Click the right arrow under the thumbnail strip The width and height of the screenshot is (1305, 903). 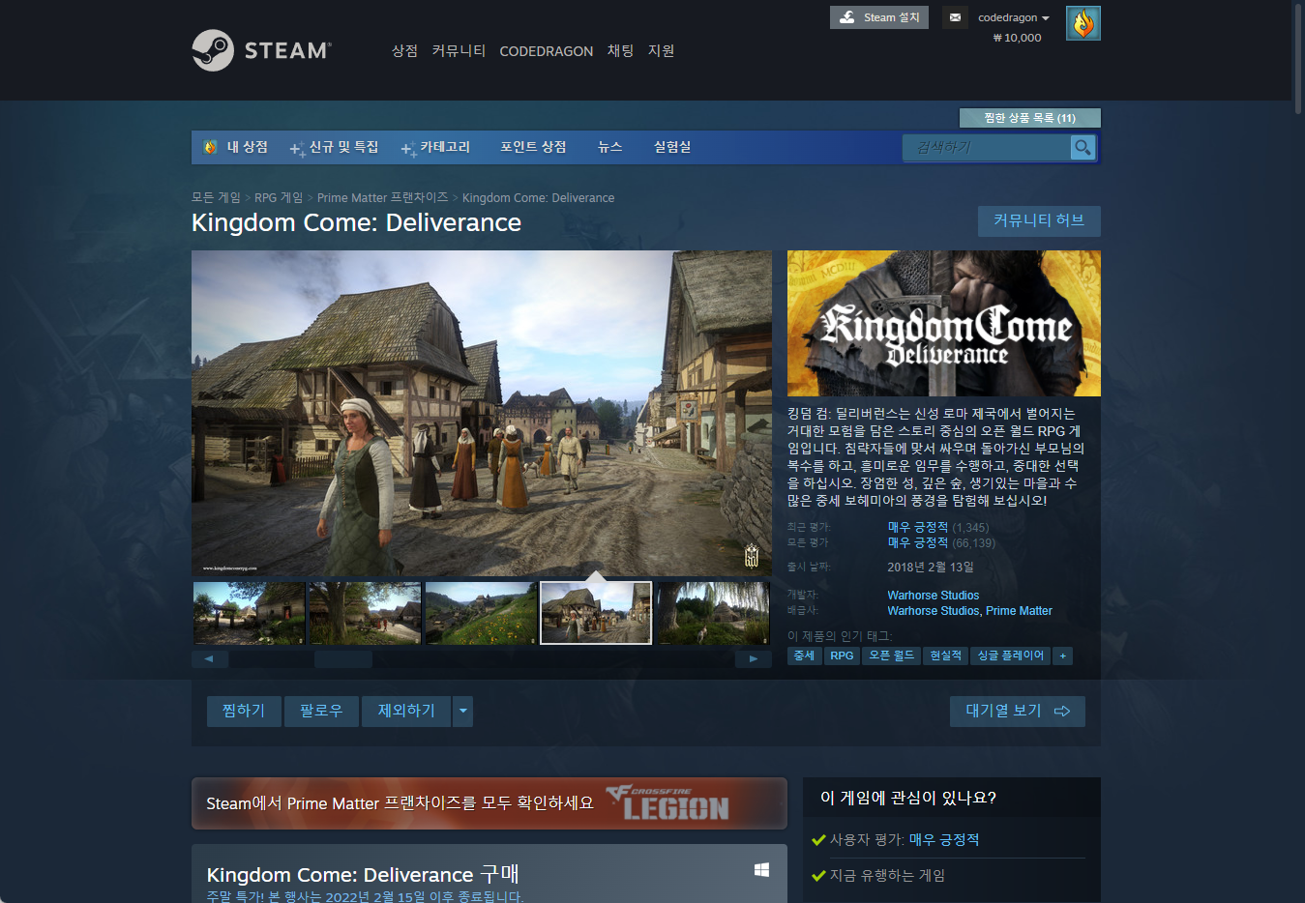754,658
